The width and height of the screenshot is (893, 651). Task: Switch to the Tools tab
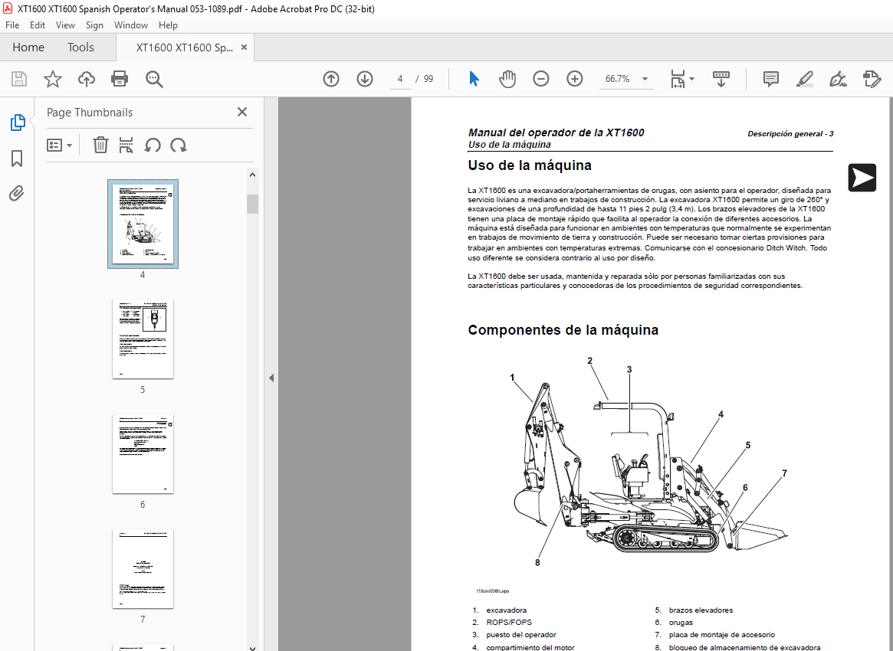pyautogui.click(x=81, y=47)
